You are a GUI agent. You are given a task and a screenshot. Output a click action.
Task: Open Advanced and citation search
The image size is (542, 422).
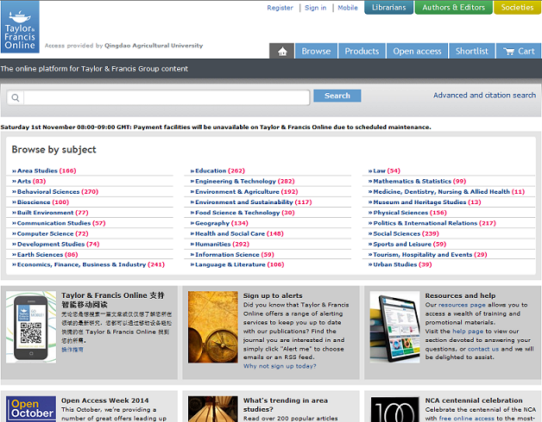point(484,96)
